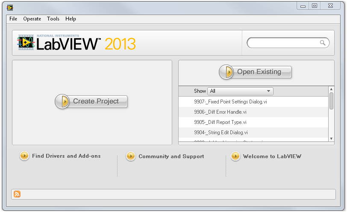Open the Help menu
347x212 pixels.
tap(71, 19)
